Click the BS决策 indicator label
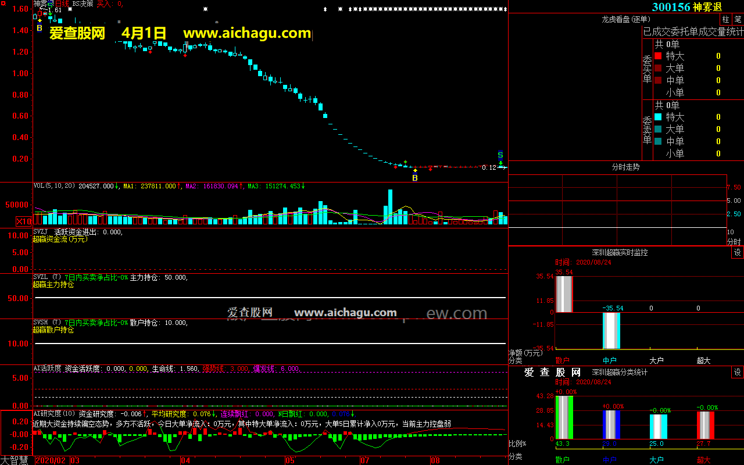The height and width of the screenshot is (465, 744). pos(83,3)
